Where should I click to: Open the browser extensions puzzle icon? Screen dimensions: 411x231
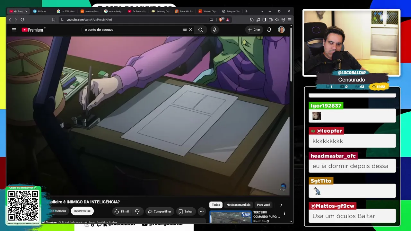tap(252, 20)
